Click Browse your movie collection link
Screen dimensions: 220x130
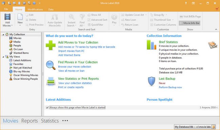click(x=75, y=67)
